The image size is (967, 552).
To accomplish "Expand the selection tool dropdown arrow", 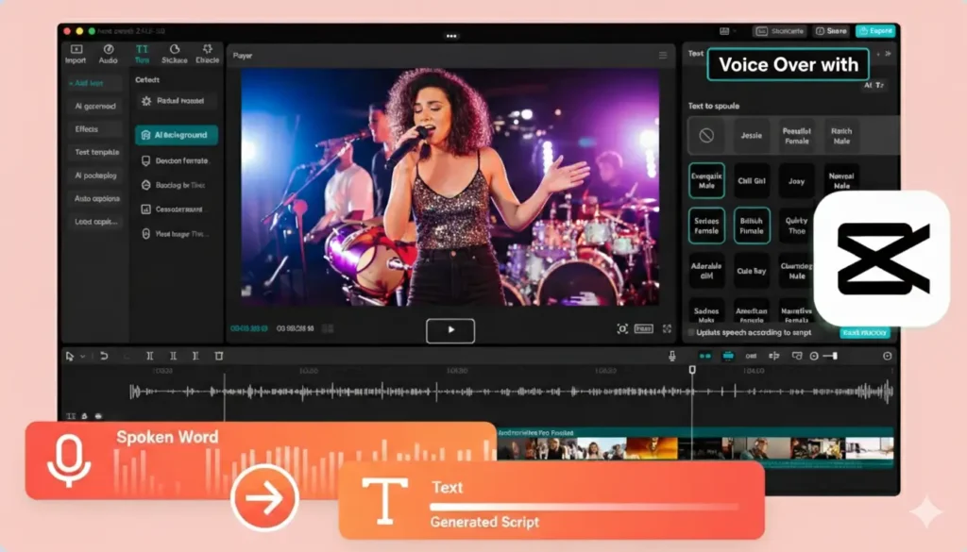I will click(x=83, y=356).
